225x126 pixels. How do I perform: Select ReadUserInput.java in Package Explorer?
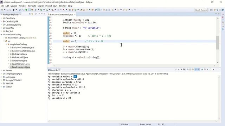coord(21,67)
